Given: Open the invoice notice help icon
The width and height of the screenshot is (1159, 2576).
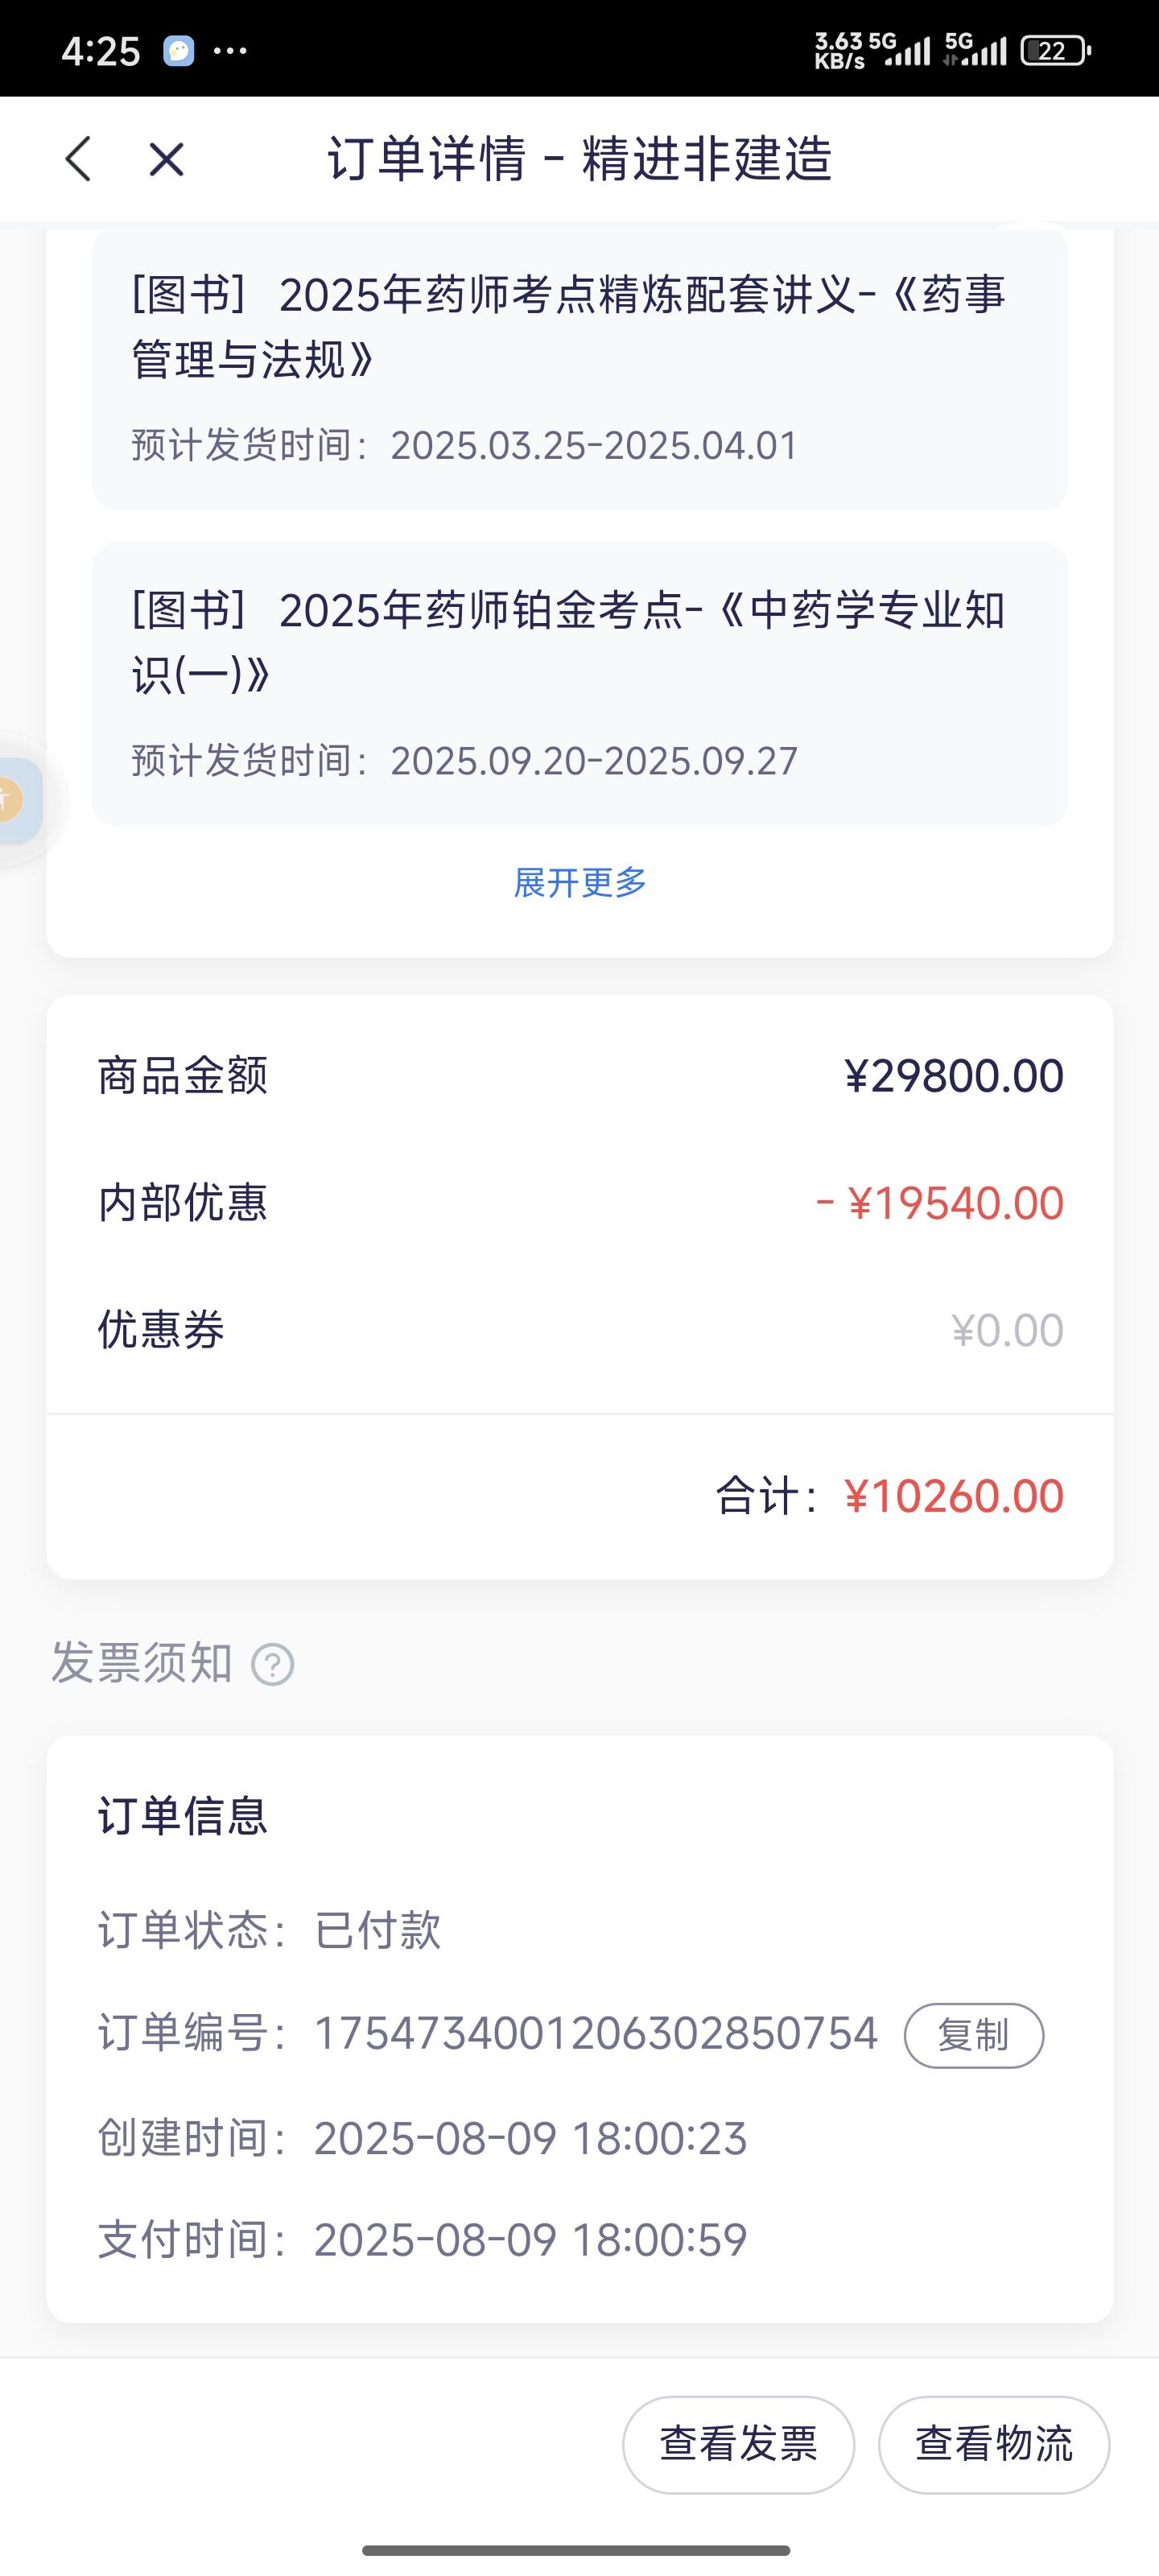Looking at the screenshot, I should click(273, 1665).
